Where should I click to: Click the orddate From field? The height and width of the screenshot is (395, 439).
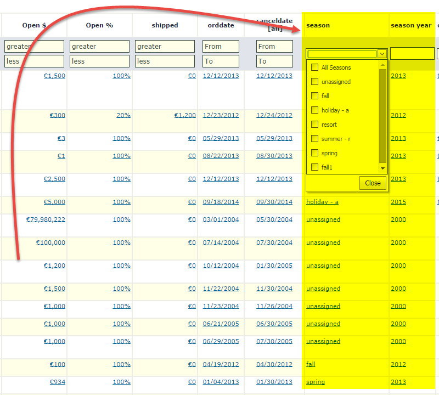[x=221, y=46]
